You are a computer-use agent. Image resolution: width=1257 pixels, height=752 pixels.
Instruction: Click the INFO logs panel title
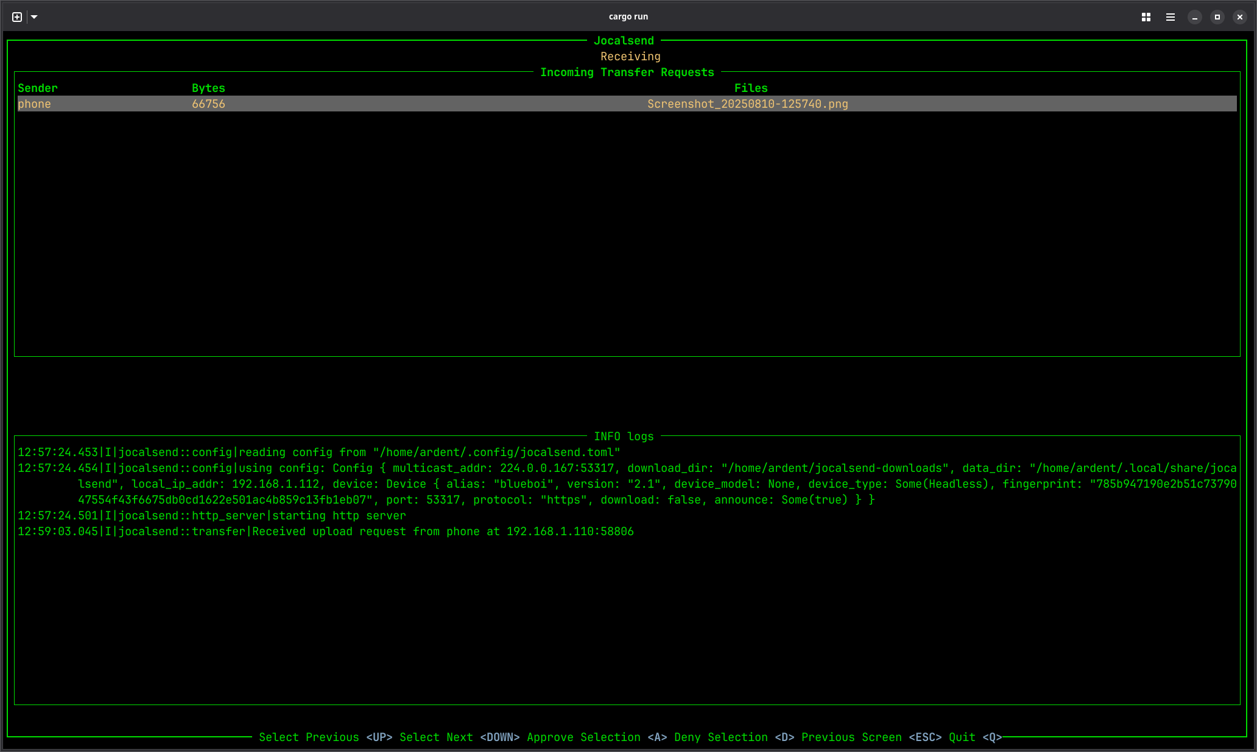624,437
